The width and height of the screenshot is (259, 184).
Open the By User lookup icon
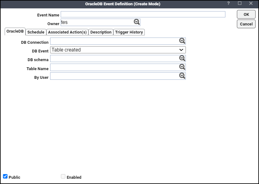[182, 76]
